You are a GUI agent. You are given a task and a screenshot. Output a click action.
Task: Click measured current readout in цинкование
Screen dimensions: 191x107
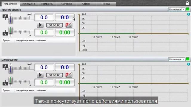point(65,67)
